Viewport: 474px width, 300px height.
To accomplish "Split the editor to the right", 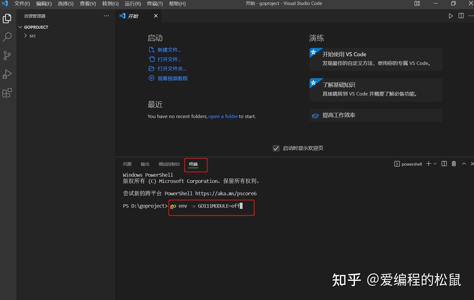I will (461, 16).
